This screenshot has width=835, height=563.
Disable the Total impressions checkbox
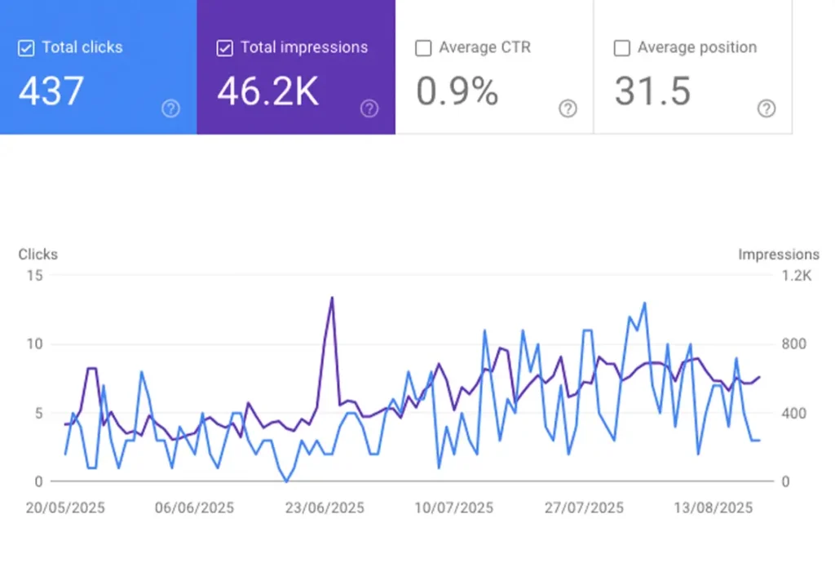(x=224, y=48)
